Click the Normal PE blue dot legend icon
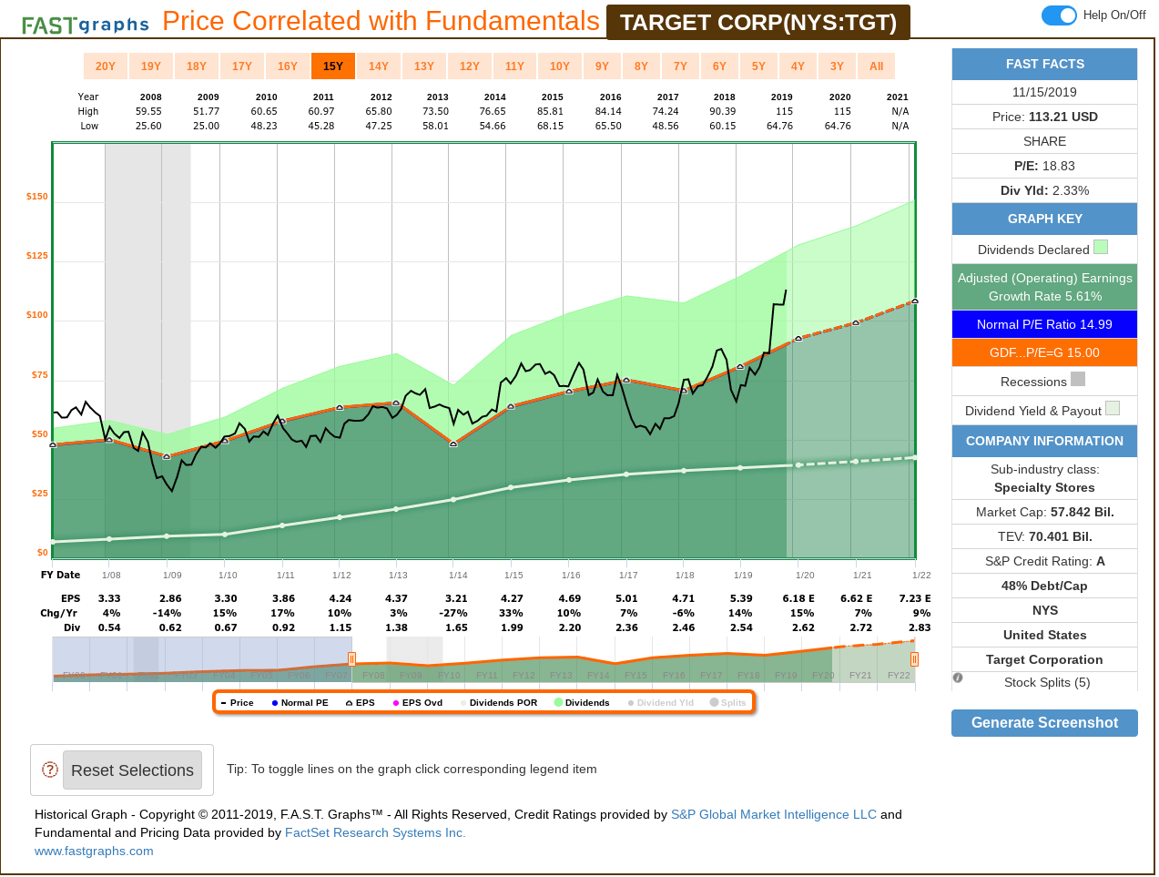Screen dimensions: 1159x877 click(275, 702)
